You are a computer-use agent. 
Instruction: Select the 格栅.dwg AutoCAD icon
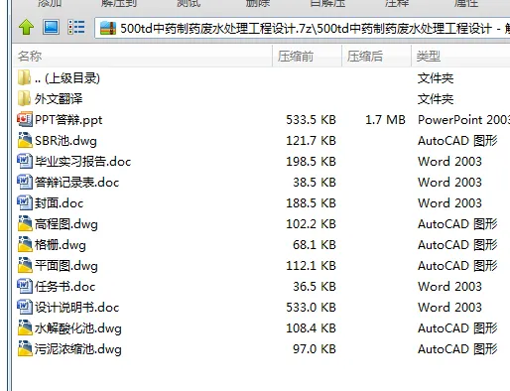(25, 244)
